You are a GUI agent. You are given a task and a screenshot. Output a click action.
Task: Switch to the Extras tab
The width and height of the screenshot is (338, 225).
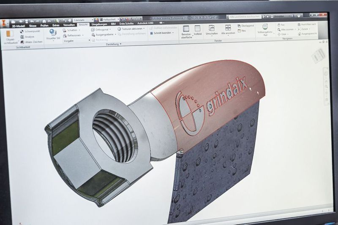coord(56,25)
